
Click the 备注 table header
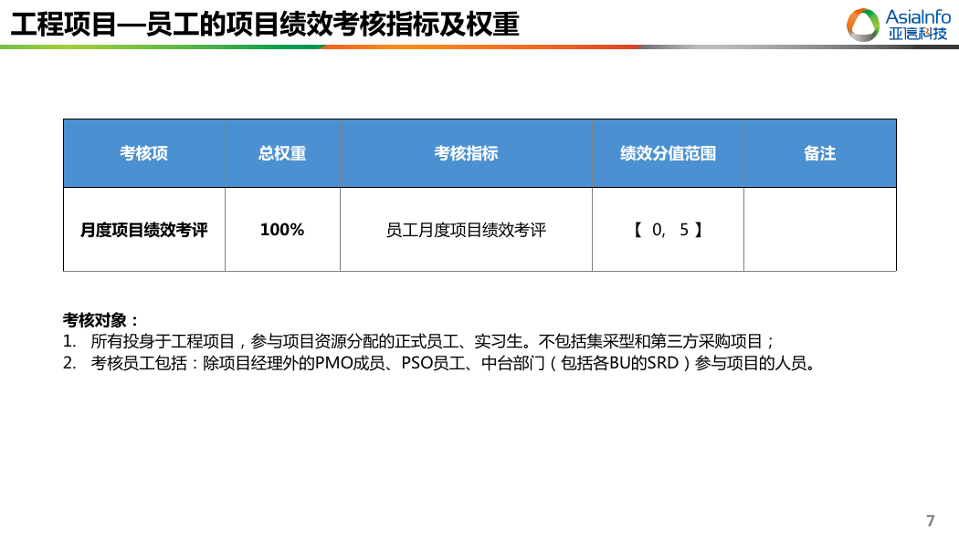click(x=820, y=153)
